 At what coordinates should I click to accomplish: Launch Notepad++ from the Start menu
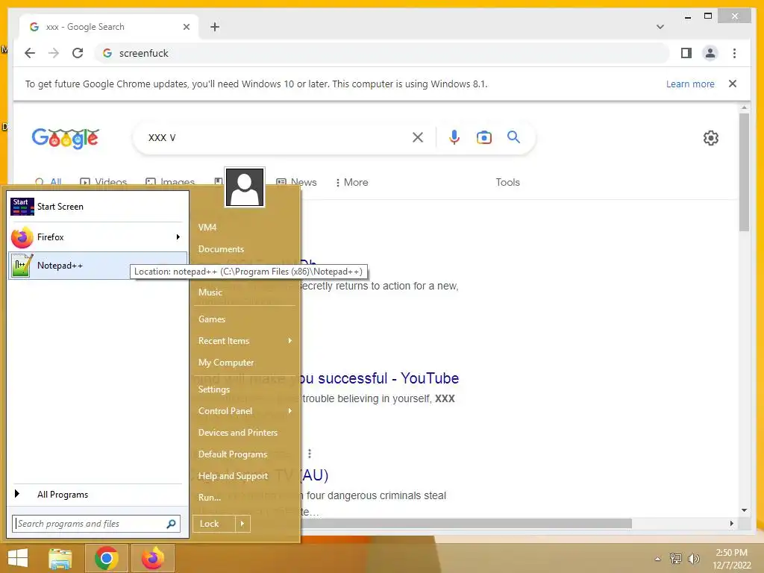[98, 266]
